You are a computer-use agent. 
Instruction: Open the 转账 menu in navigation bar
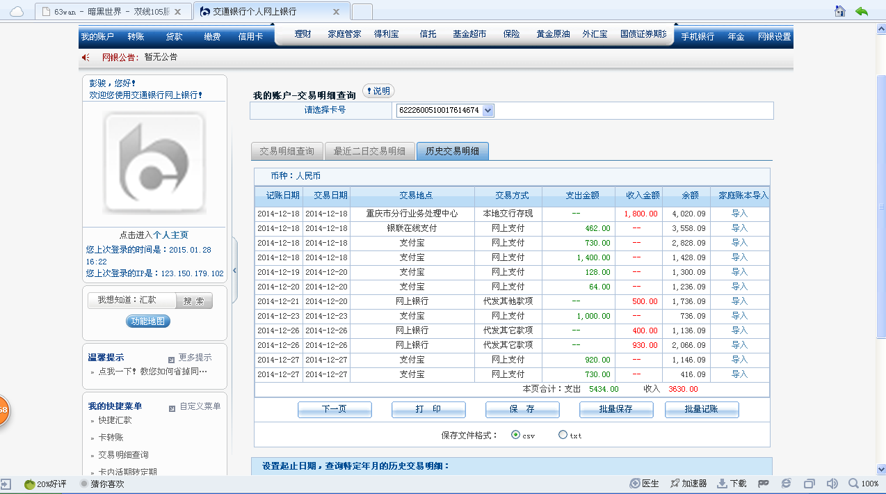coord(136,37)
